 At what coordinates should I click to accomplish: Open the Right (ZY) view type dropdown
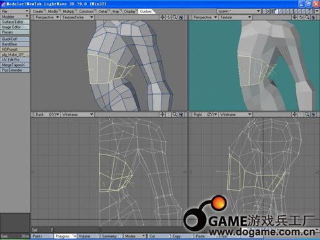click(x=205, y=114)
